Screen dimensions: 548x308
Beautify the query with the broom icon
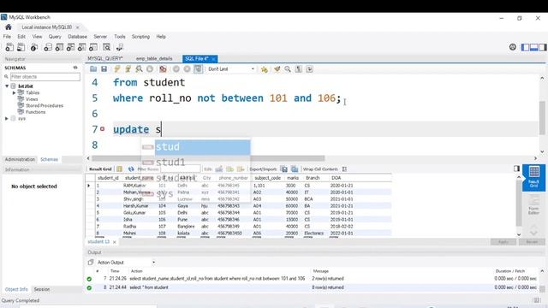277,69
